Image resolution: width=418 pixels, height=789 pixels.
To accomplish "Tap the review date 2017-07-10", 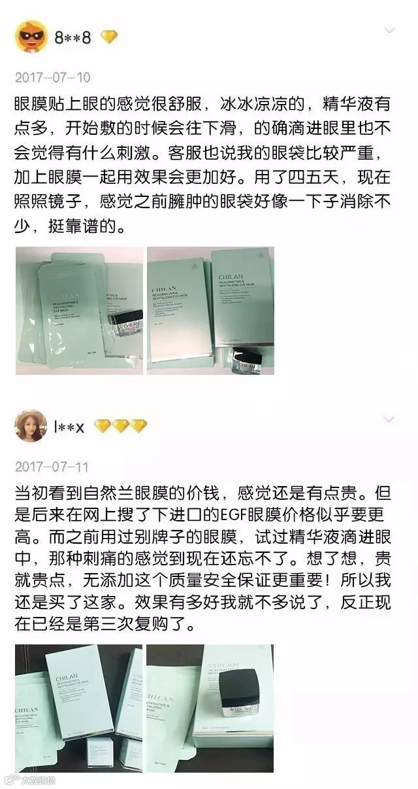I will 52,77.
